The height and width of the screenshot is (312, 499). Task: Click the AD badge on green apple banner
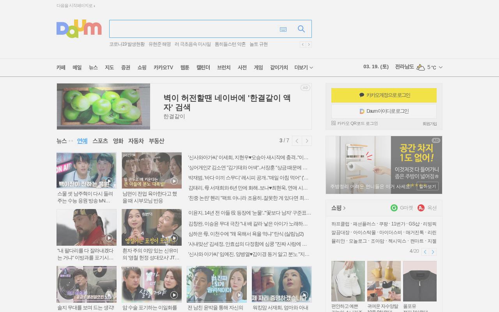coord(305,88)
